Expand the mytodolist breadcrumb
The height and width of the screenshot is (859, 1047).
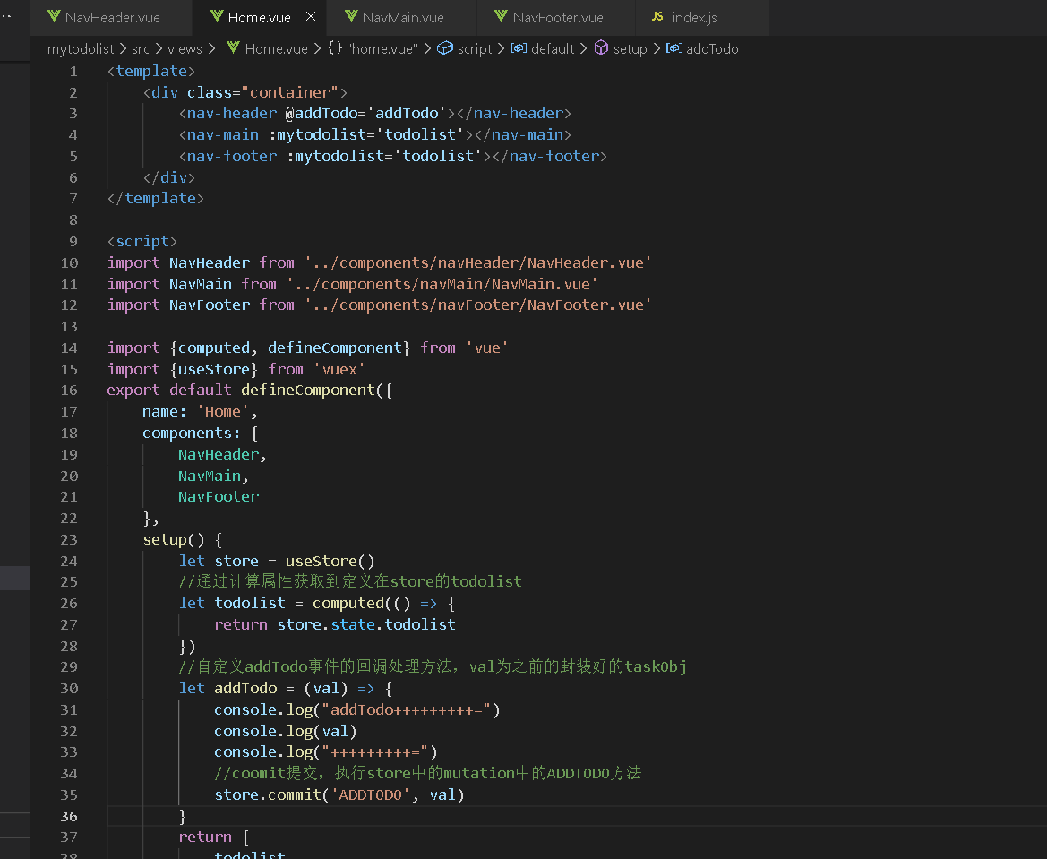[x=81, y=48]
